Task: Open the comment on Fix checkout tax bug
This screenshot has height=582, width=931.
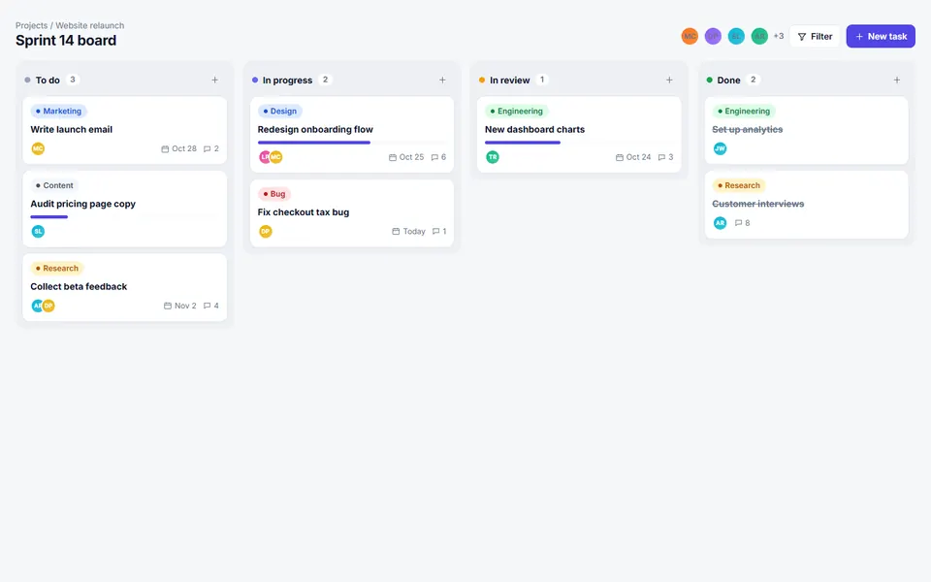Action: click(x=439, y=231)
